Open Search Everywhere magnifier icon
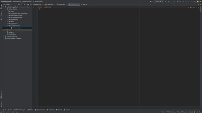Viewport: 202px width, 113px height. [195, 2]
